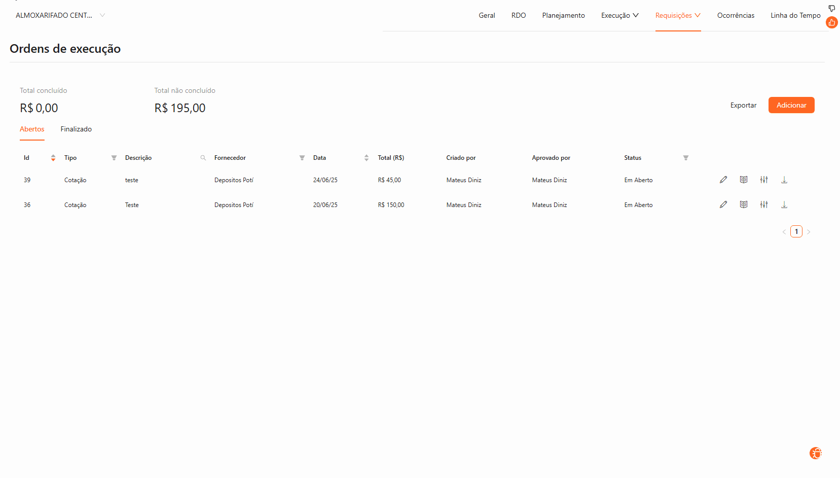
Task: Click the orange thumbs-up feedback icon
Action: [x=832, y=22]
